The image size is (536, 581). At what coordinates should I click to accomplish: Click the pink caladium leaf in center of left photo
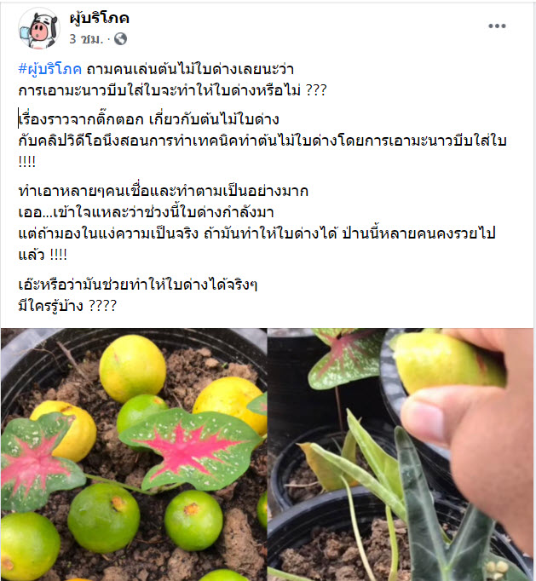191,447
